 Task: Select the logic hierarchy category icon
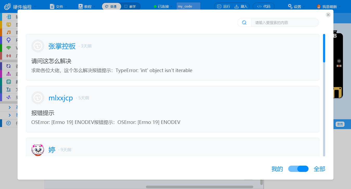(9, 74)
